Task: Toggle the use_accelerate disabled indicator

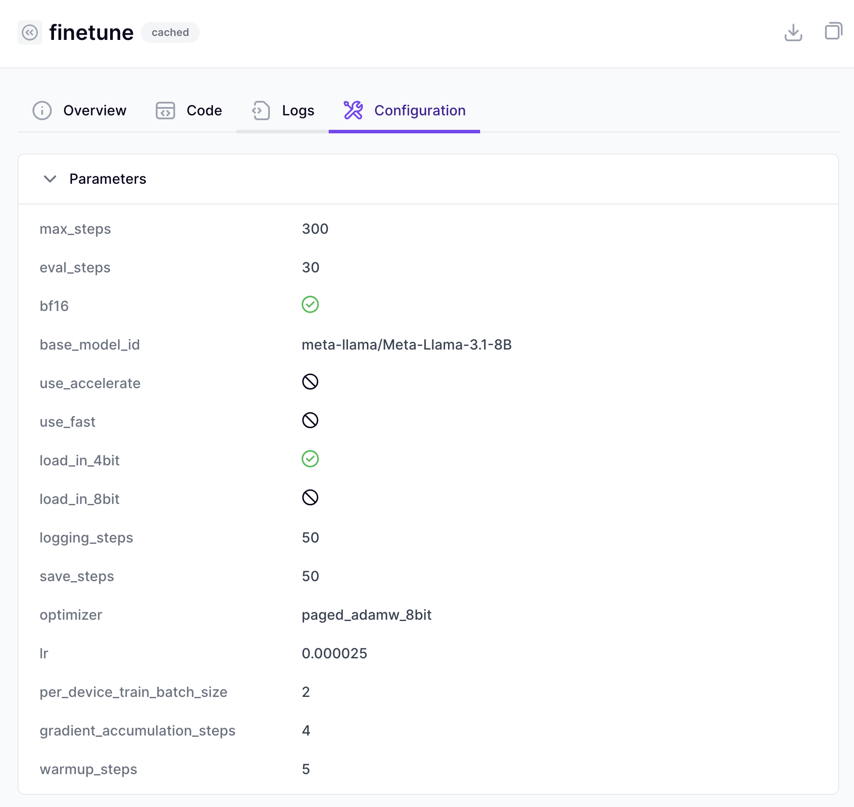Action: point(310,382)
